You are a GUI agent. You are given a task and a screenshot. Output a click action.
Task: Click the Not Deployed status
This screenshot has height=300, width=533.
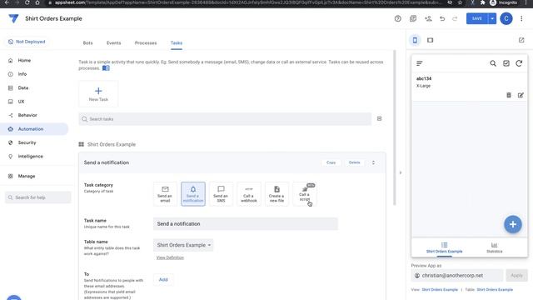point(27,42)
